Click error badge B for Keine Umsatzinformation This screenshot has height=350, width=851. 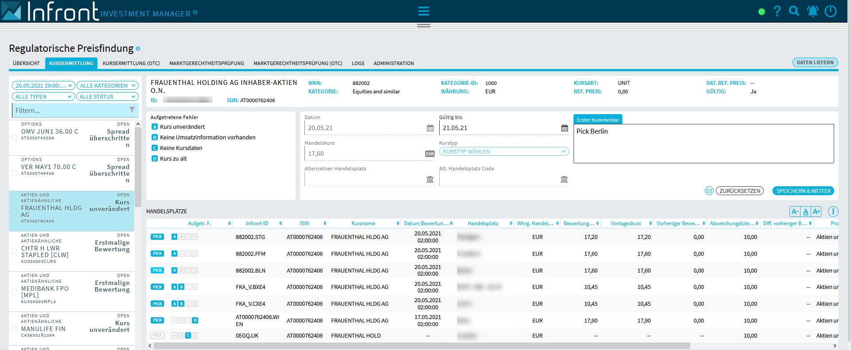click(155, 138)
